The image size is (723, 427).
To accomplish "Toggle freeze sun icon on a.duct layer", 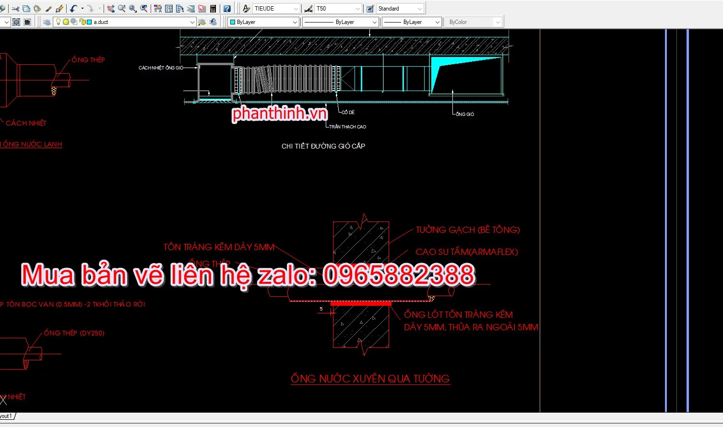I will [x=66, y=22].
